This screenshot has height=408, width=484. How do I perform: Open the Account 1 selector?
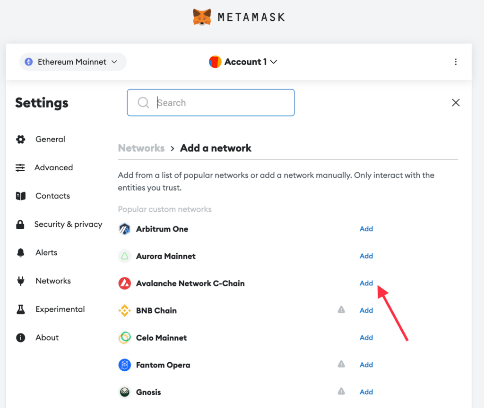pos(243,62)
